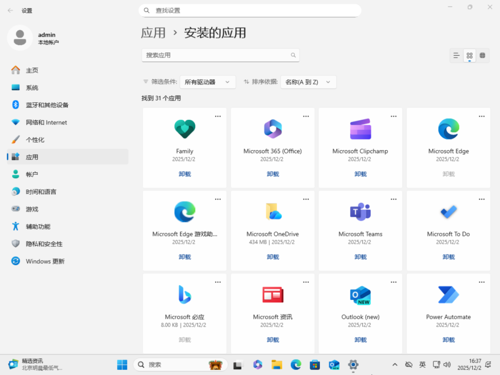Click 卸载 under Microsoft 365 (Office)
This screenshot has height=375, width=500.
[x=273, y=174]
